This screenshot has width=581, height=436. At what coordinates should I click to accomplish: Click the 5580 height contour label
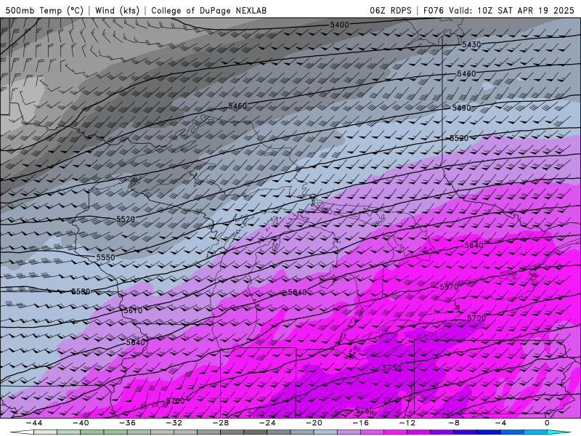tap(81, 292)
